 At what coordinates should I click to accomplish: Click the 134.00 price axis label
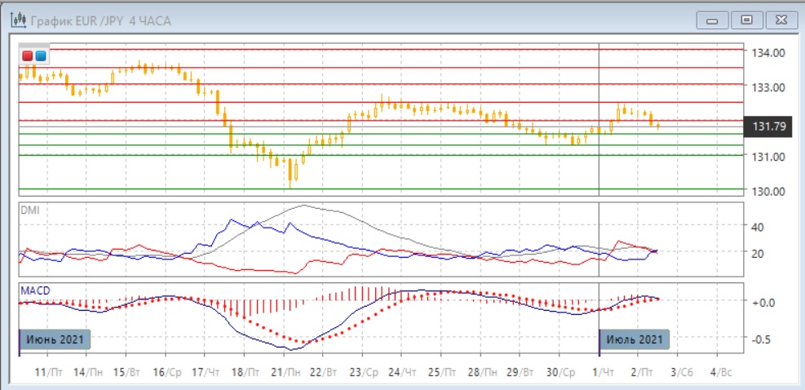(768, 53)
